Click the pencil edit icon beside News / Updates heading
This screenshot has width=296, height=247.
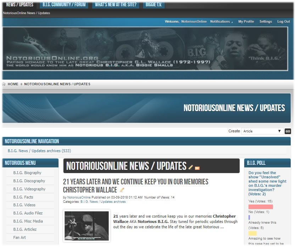coord(191,167)
